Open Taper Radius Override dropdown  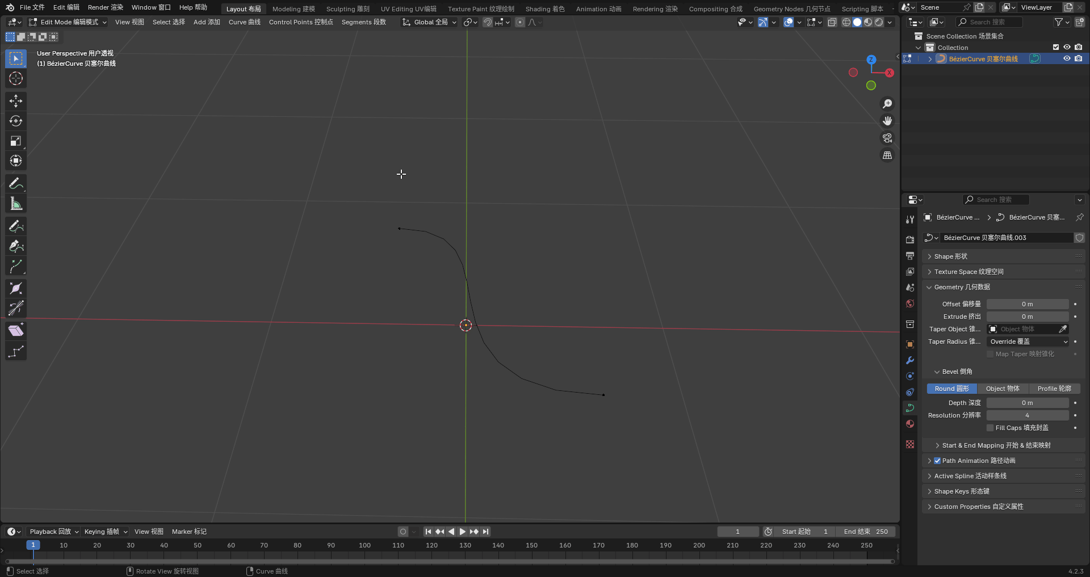coord(1028,342)
